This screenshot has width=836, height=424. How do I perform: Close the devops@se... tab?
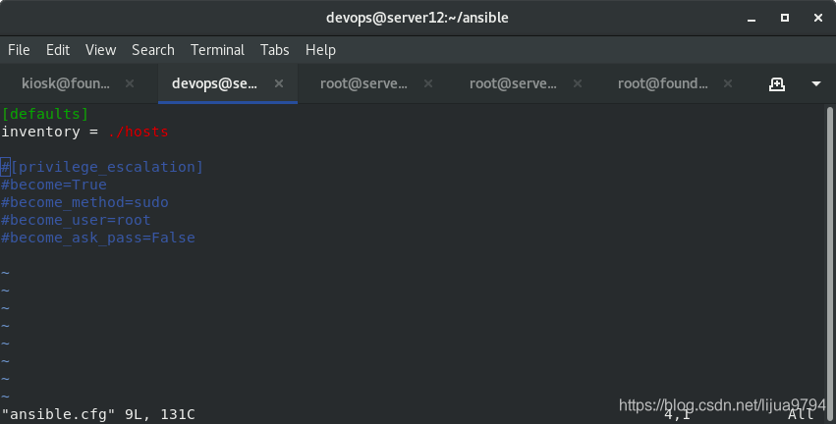(279, 83)
